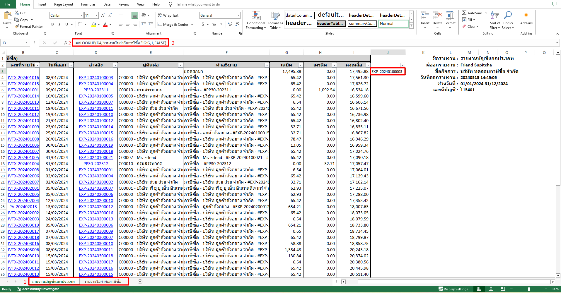Switch to the Data tab
Screen dimensions: 561x293
click(x=107, y=4)
